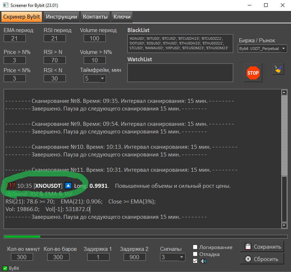Image resolution: width=291 pixels, height=272 pixels.
Task: Click the Сканирование №11 log line
Action: (121, 170)
